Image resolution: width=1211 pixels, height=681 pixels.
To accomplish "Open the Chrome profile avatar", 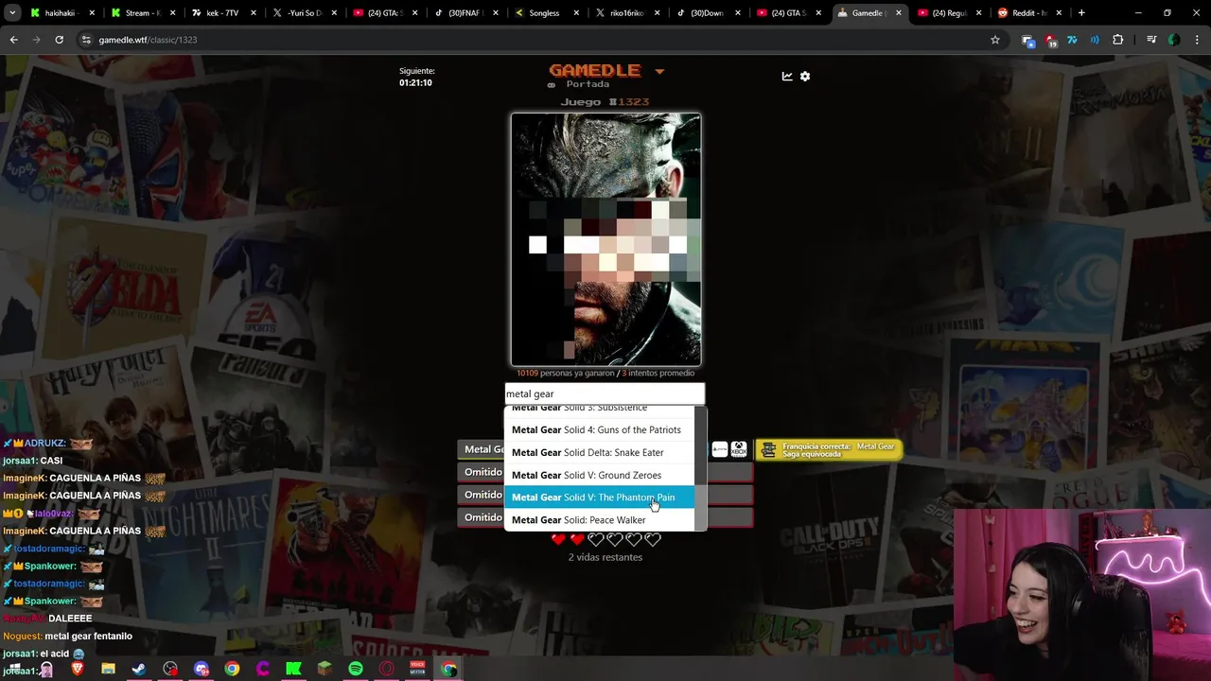I will [x=1174, y=40].
